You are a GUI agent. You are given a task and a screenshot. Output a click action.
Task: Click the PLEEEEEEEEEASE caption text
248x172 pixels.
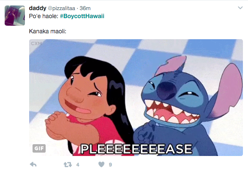pyautogui.click(x=136, y=149)
